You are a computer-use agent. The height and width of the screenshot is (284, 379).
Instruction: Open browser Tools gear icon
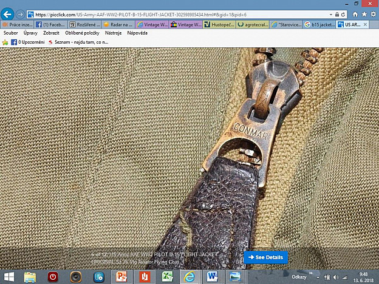click(373, 15)
